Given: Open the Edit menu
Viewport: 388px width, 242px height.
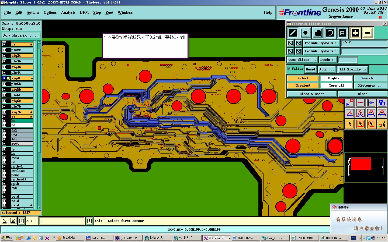Looking at the screenshot, I should tap(19, 12).
